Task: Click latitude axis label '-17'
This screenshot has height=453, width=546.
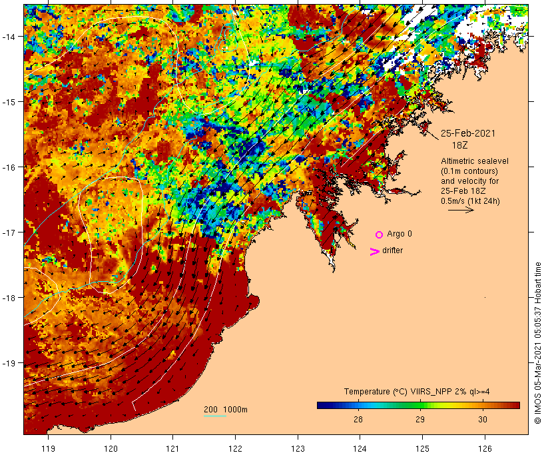Action: [x=8, y=232]
